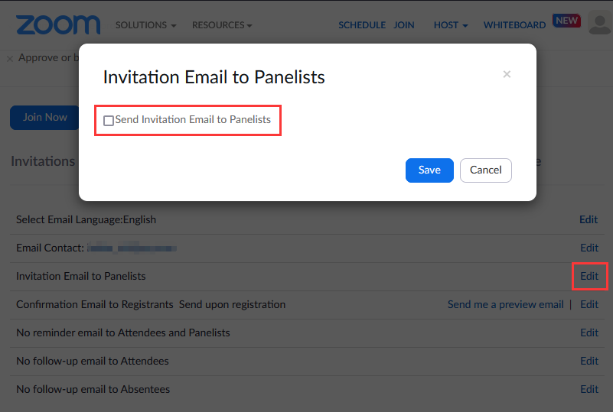Edit the Email Contact row
This screenshot has width=613, height=412.
589,248
